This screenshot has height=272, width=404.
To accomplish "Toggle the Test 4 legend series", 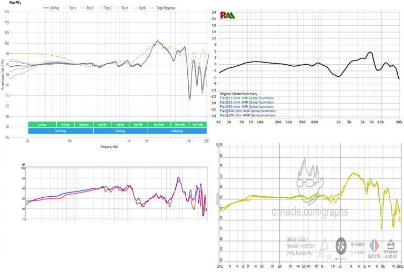I will [122, 8].
